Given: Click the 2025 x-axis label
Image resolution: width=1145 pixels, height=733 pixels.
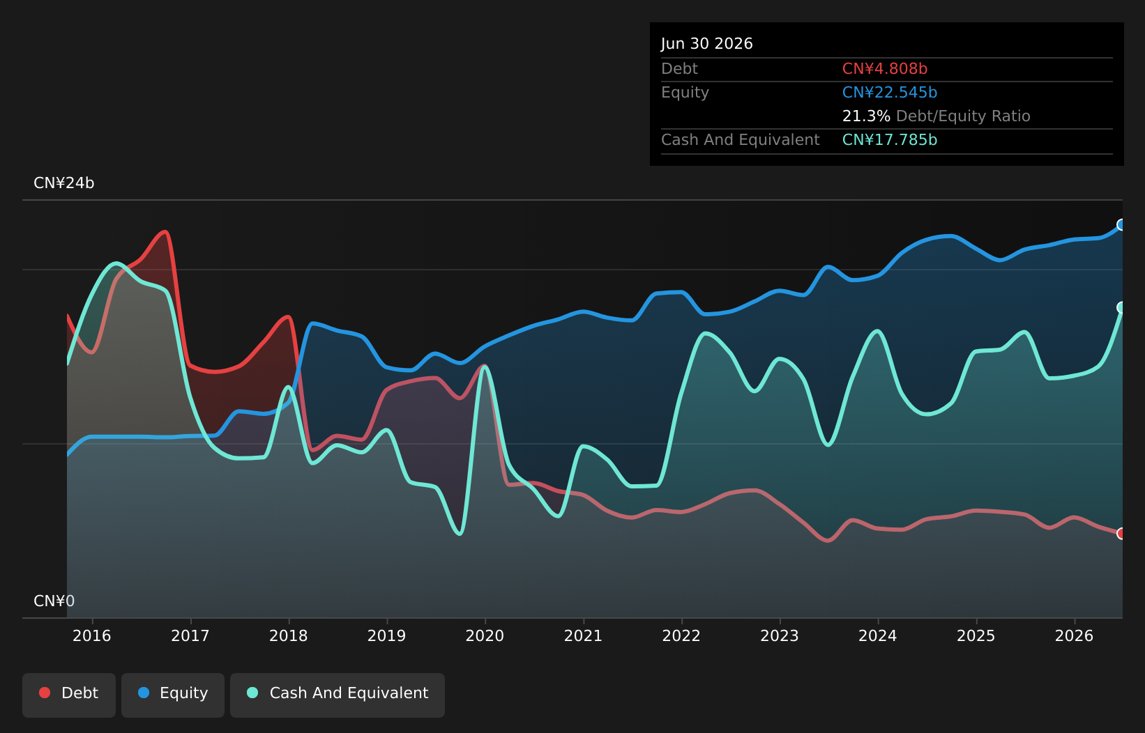Looking at the screenshot, I should 976,635.
